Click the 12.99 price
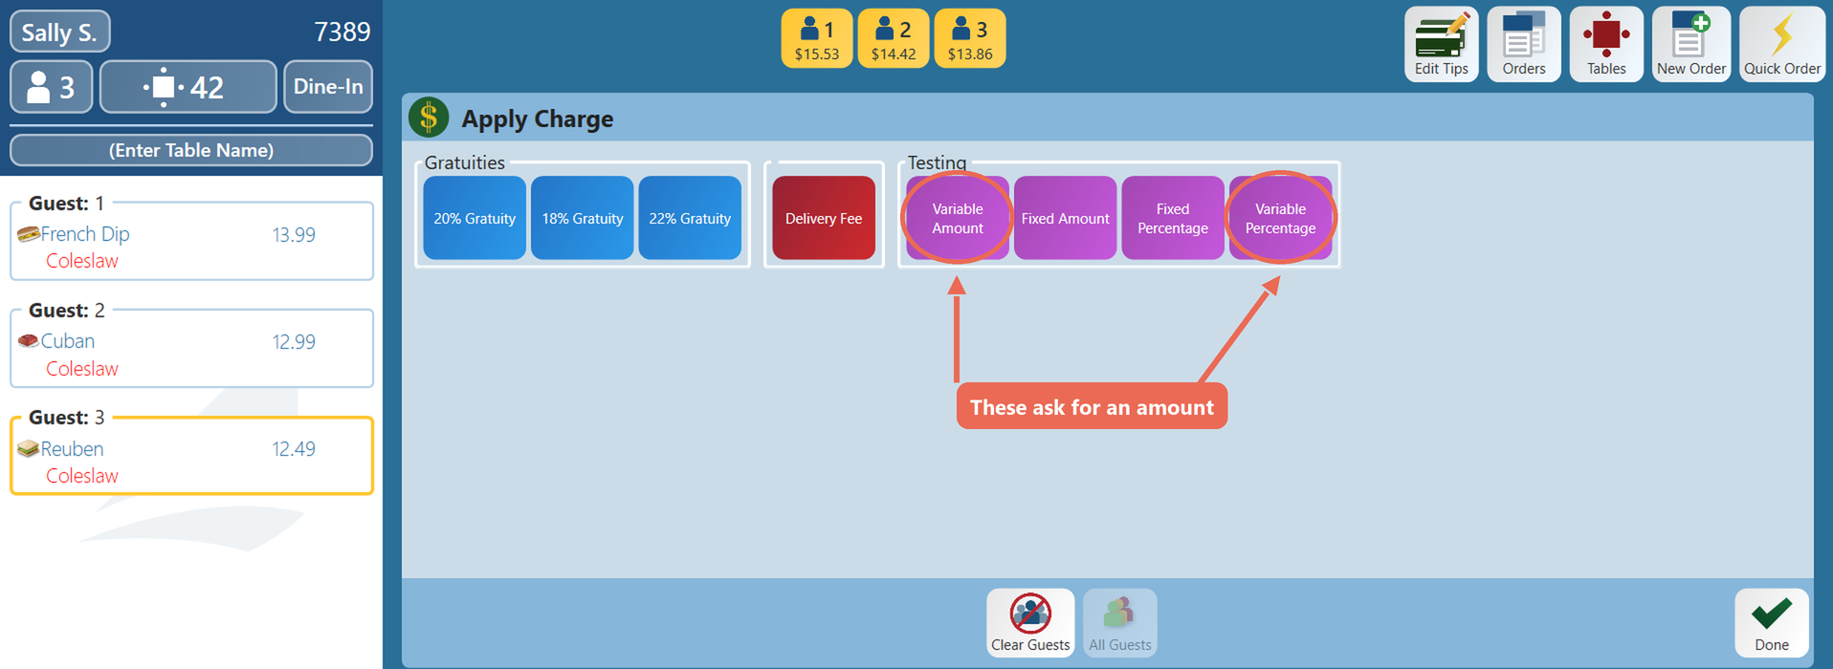The image size is (1833, 669). coord(294,342)
